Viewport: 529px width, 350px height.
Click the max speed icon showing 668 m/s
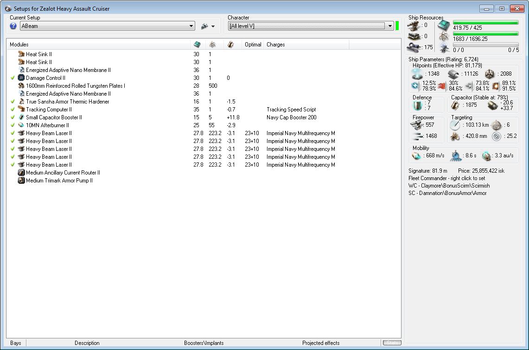[417, 156]
